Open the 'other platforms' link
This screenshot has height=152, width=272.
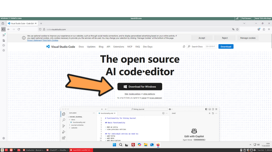click(x=150, y=94)
